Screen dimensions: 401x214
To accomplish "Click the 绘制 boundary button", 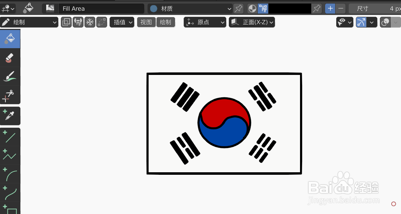I will [166, 22].
